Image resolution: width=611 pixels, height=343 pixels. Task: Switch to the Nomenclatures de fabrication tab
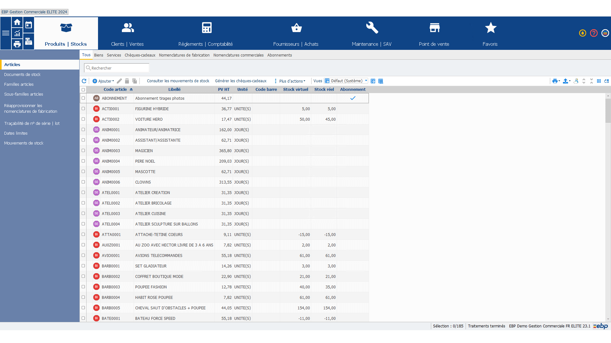184,55
